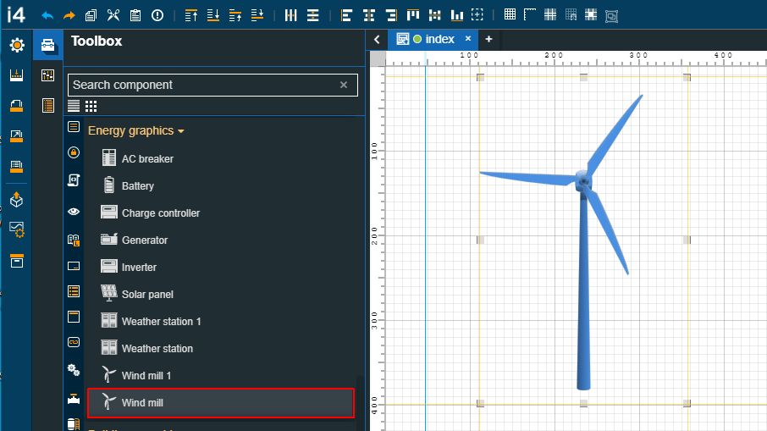Click the Cut scissors icon

point(113,15)
